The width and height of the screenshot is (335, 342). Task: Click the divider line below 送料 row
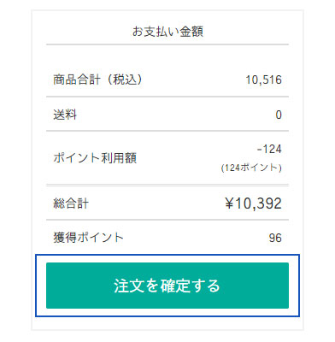click(x=167, y=131)
